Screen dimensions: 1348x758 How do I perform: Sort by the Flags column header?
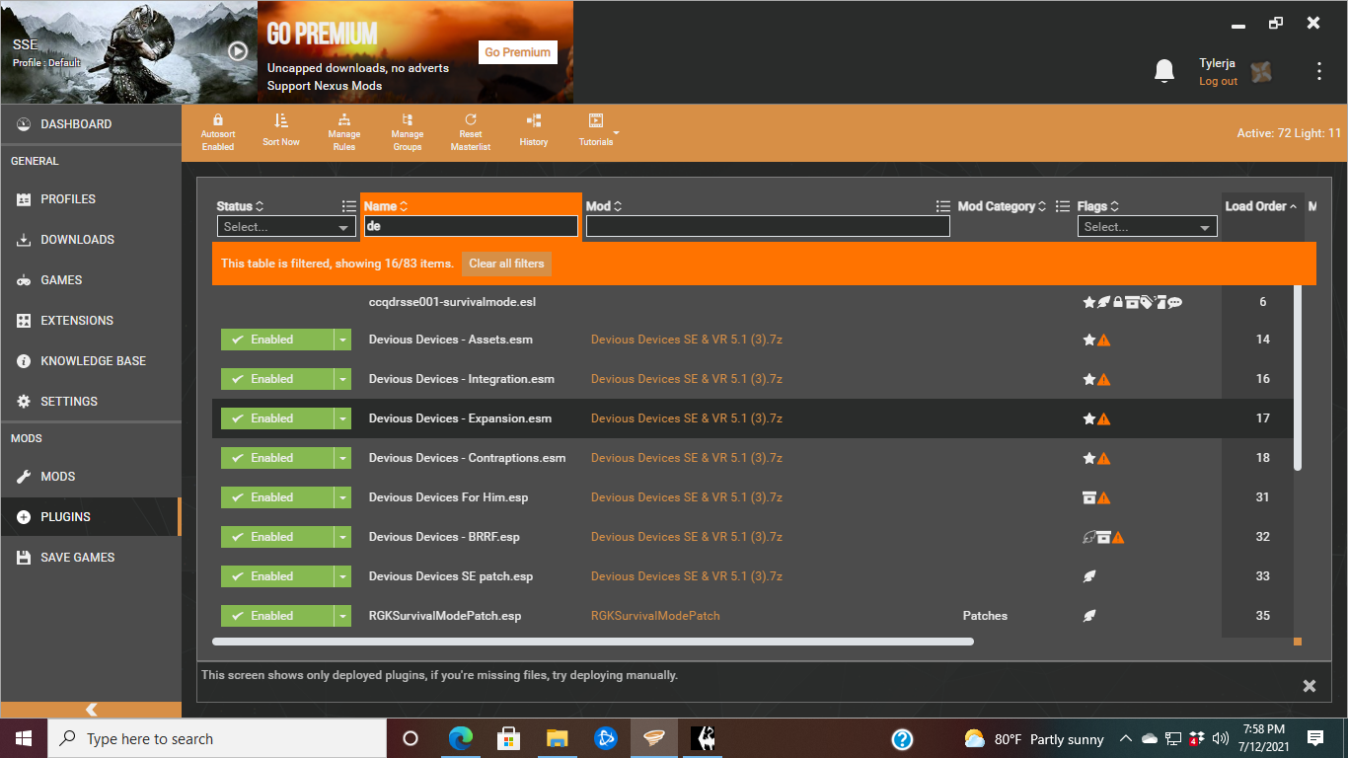[1098, 206]
